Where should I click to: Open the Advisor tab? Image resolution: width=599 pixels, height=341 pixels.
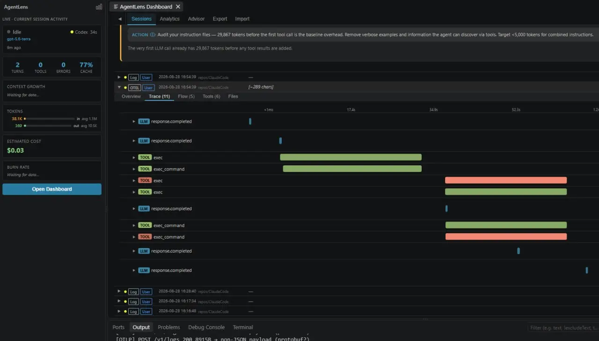(196, 19)
